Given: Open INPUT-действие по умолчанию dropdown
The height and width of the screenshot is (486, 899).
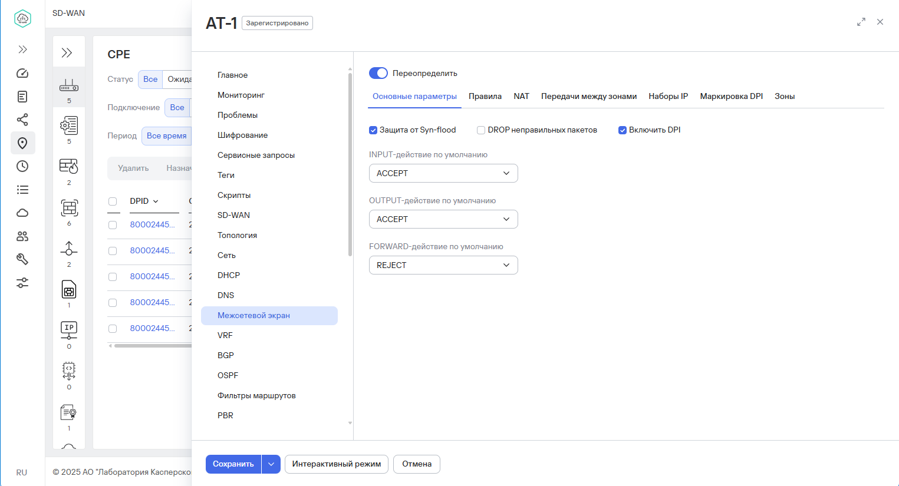Looking at the screenshot, I should tap(443, 173).
